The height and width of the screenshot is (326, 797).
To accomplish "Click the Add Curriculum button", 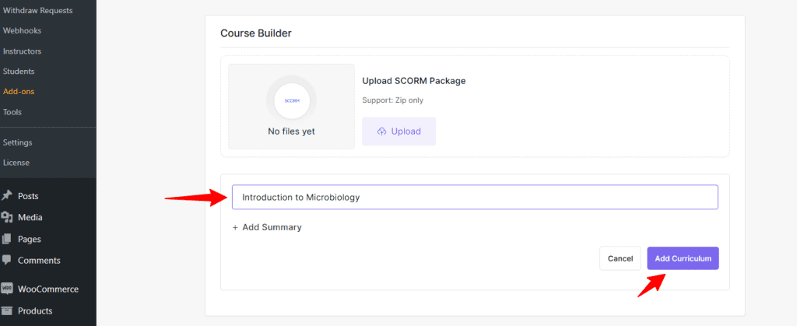I will tap(683, 258).
